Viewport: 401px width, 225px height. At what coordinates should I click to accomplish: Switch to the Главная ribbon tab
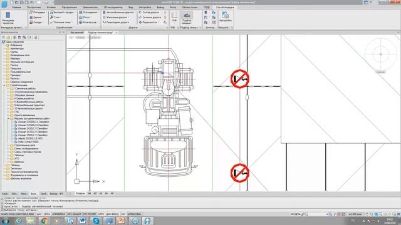16,7
